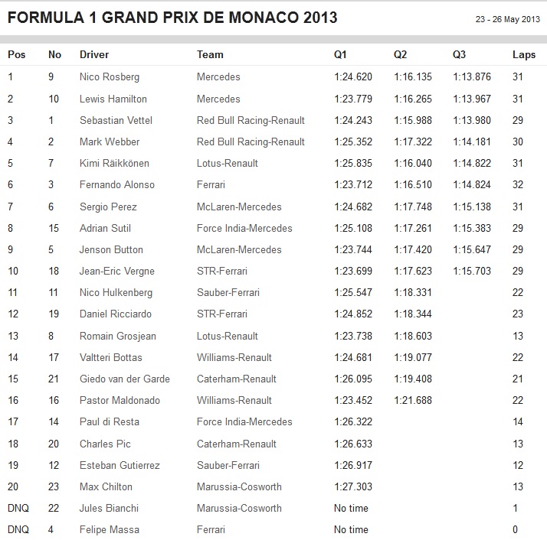The height and width of the screenshot is (540, 547).
Task: Click on Fernando Alonso's name
Action: (x=117, y=184)
